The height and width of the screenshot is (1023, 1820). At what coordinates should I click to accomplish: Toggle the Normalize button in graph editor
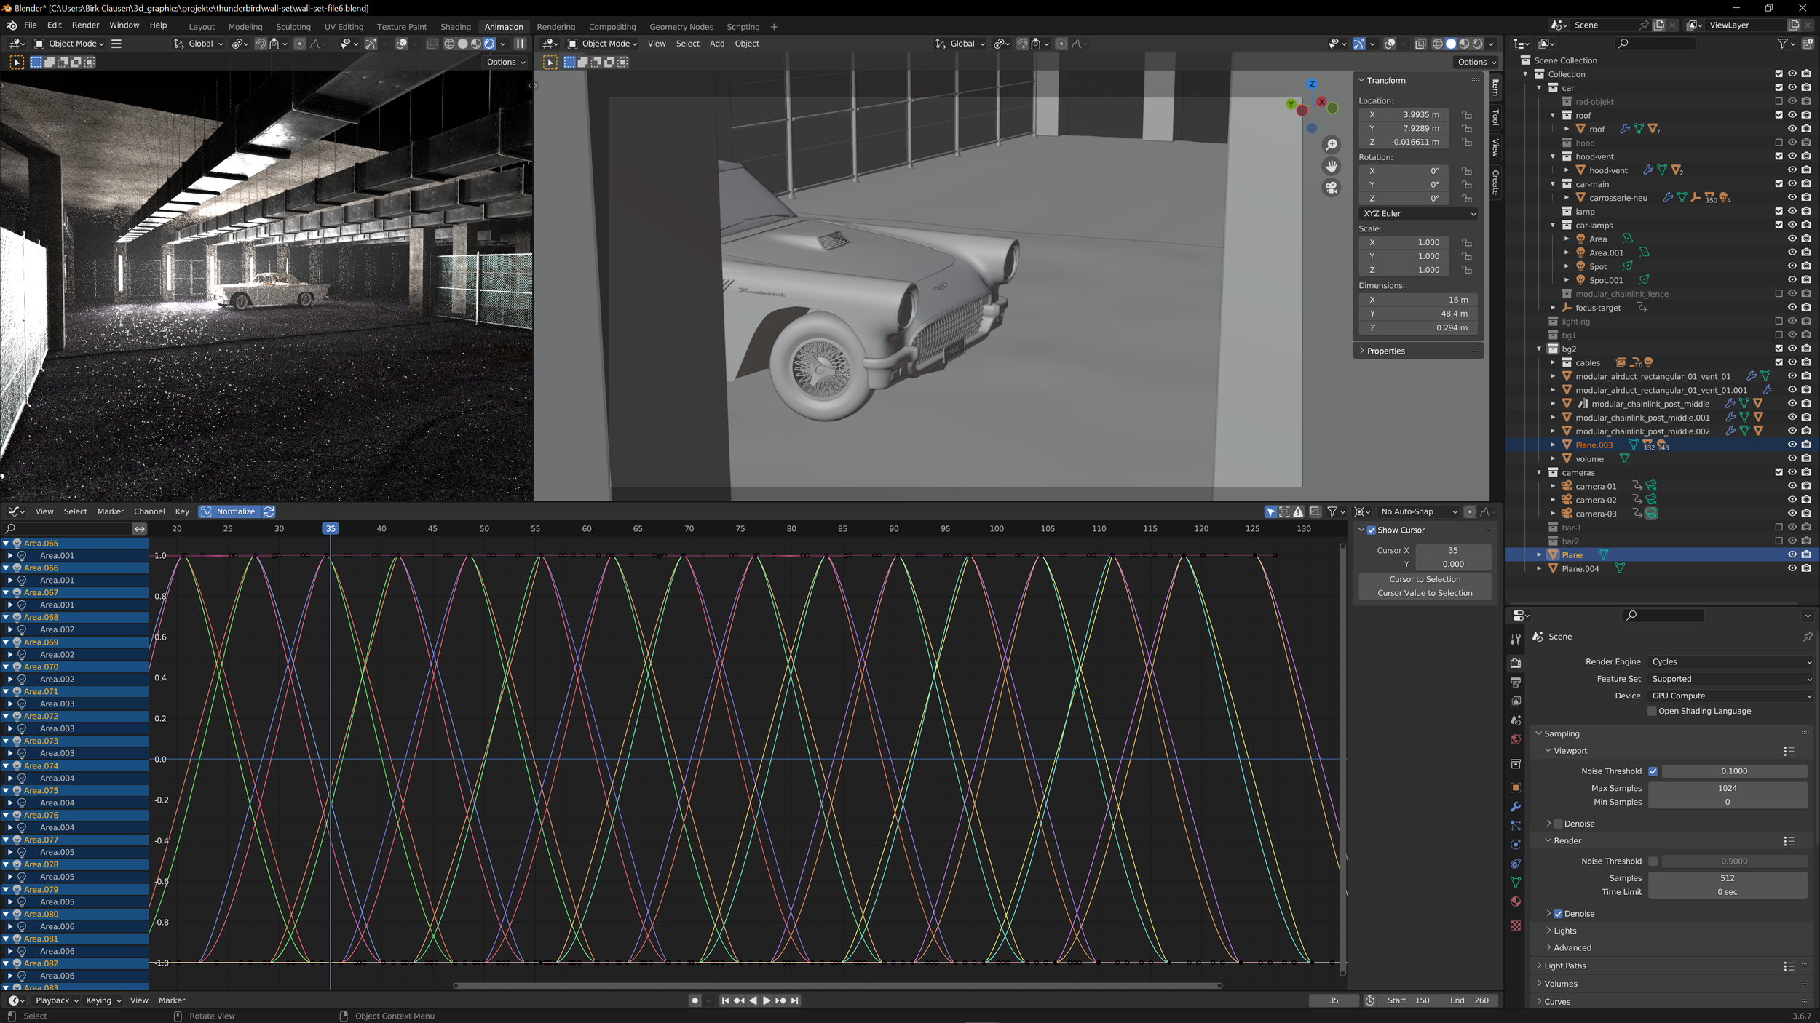point(229,511)
